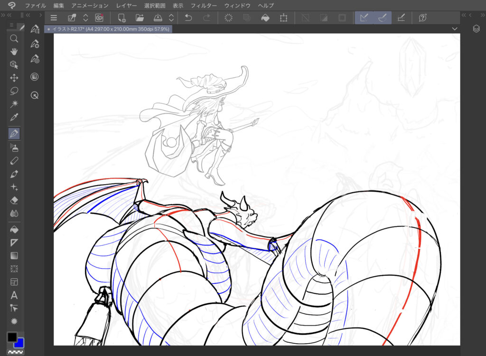Viewport: 486px width, 356px height.
Task: Choose the Gradient tool
Action: point(14,255)
